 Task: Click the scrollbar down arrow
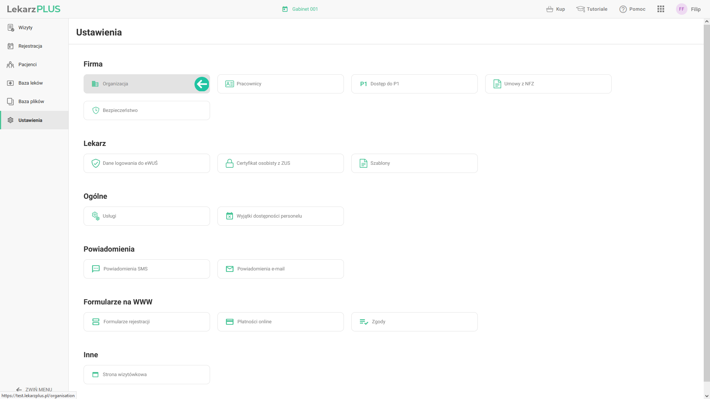tap(706, 396)
